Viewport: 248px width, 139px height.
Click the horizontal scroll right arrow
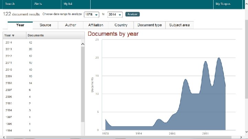(241, 137)
